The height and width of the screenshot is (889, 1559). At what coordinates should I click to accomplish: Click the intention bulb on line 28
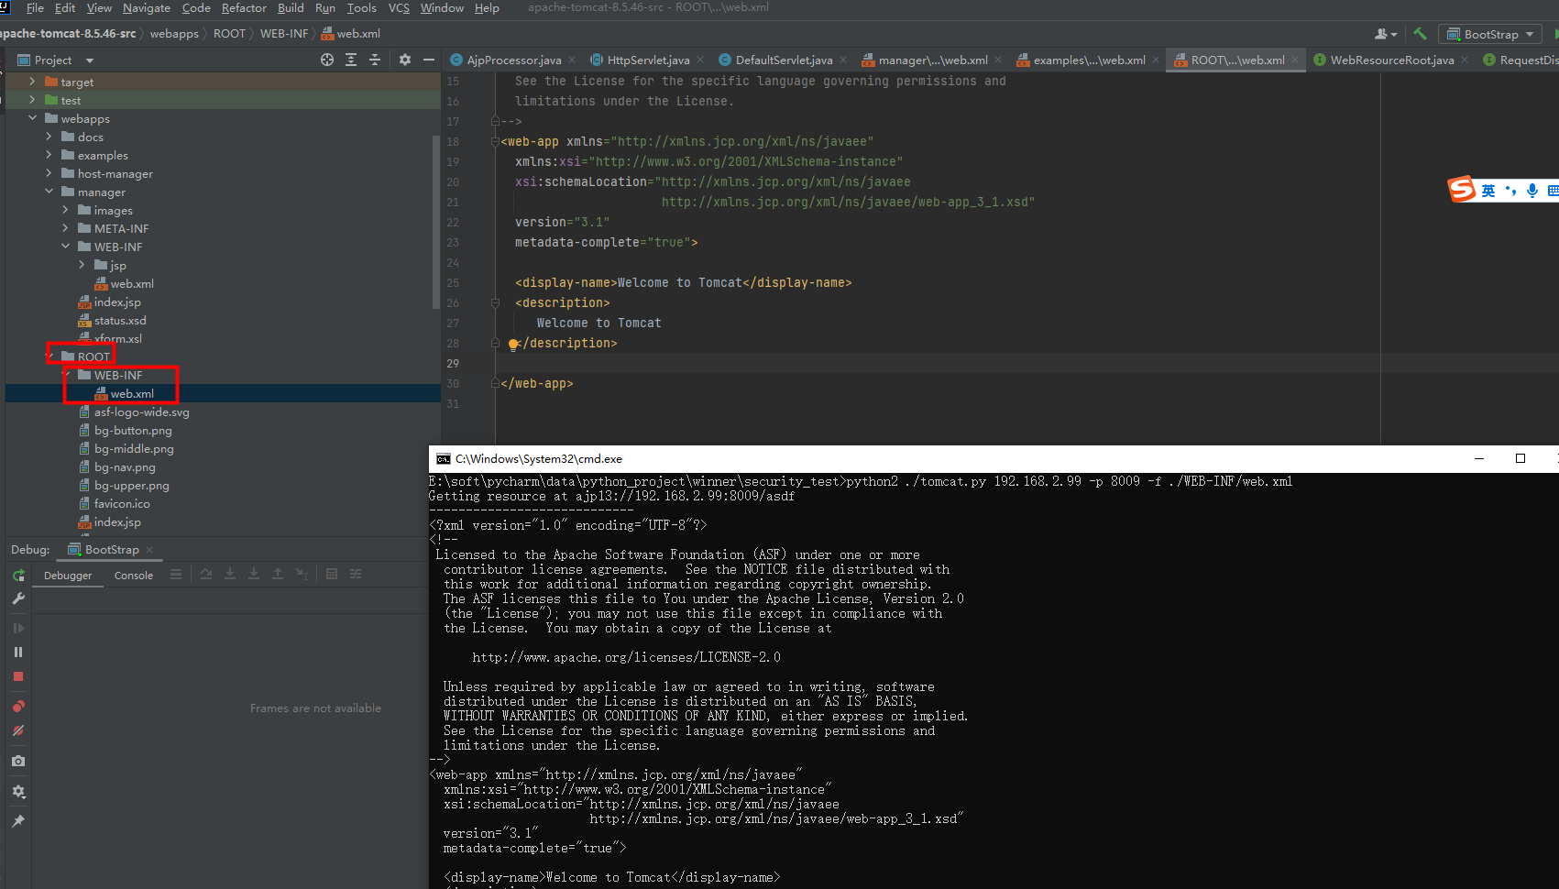513,345
